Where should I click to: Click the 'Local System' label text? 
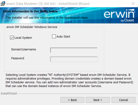click(23, 38)
